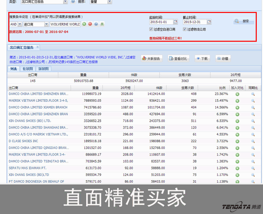Image resolution: width=263 pixels, height=214 pixels.
Task: Open the end date calendar picker
Action: 209,22
